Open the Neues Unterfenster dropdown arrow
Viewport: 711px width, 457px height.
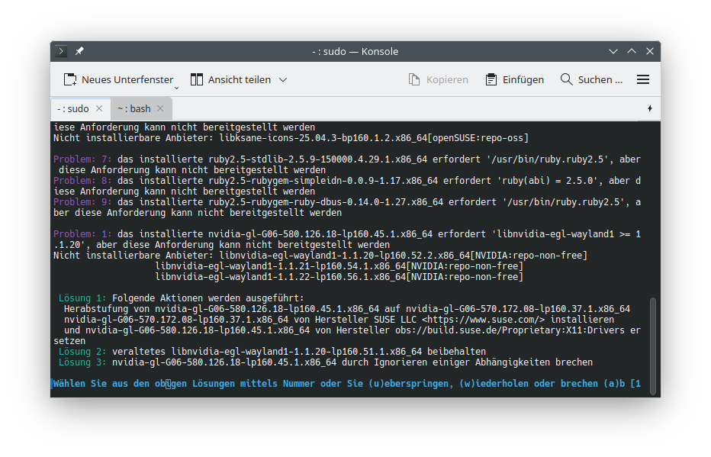coord(176,87)
